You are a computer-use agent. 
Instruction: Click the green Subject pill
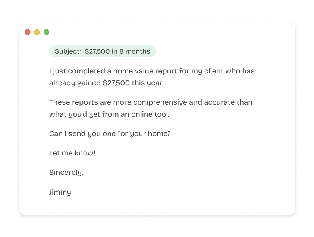click(102, 51)
